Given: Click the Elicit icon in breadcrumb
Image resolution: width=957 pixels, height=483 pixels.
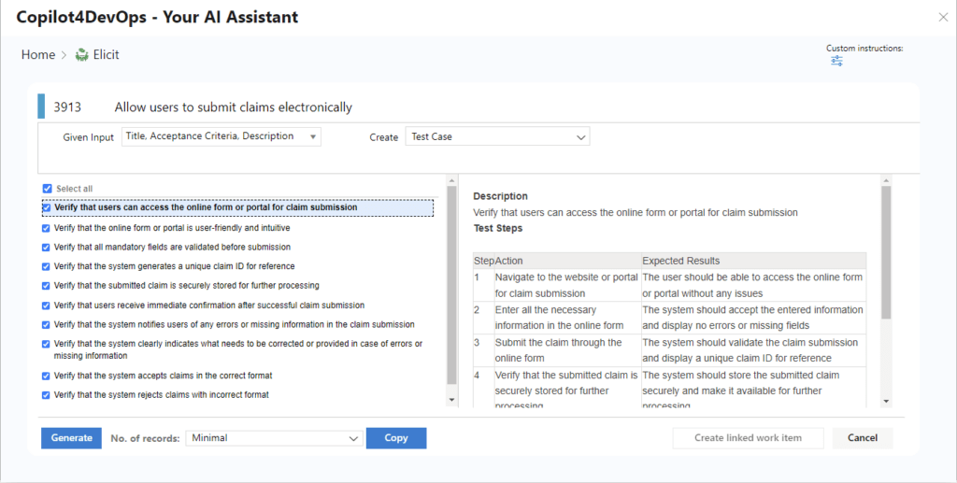Looking at the screenshot, I should pyautogui.click(x=82, y=55).
